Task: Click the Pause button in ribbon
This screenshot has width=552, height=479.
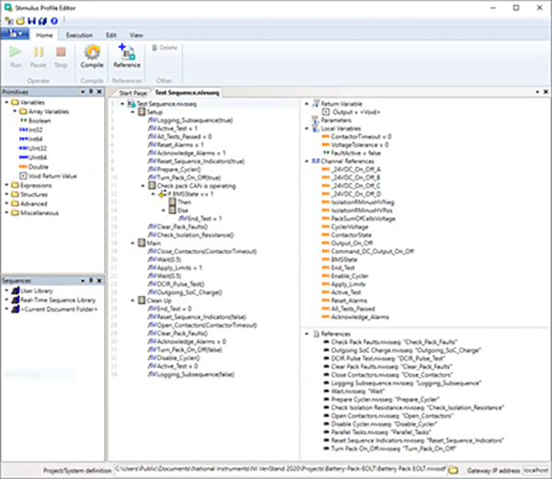Action: tap(38, 56)
